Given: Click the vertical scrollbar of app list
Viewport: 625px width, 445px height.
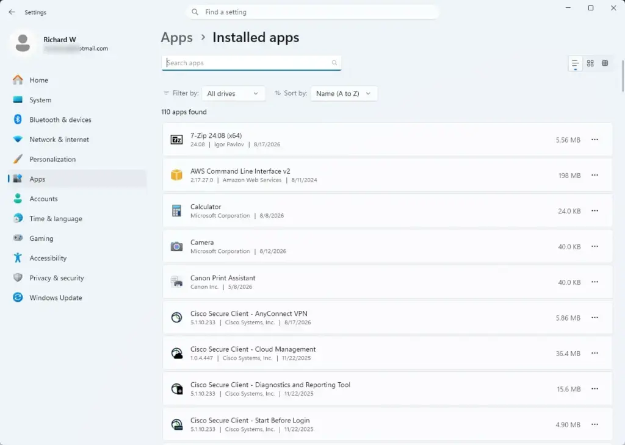Looking at the screenshot, I should 623,76.
